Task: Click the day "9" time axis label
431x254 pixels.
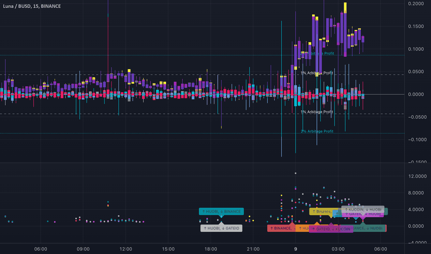Action: (x=296, y=249)
